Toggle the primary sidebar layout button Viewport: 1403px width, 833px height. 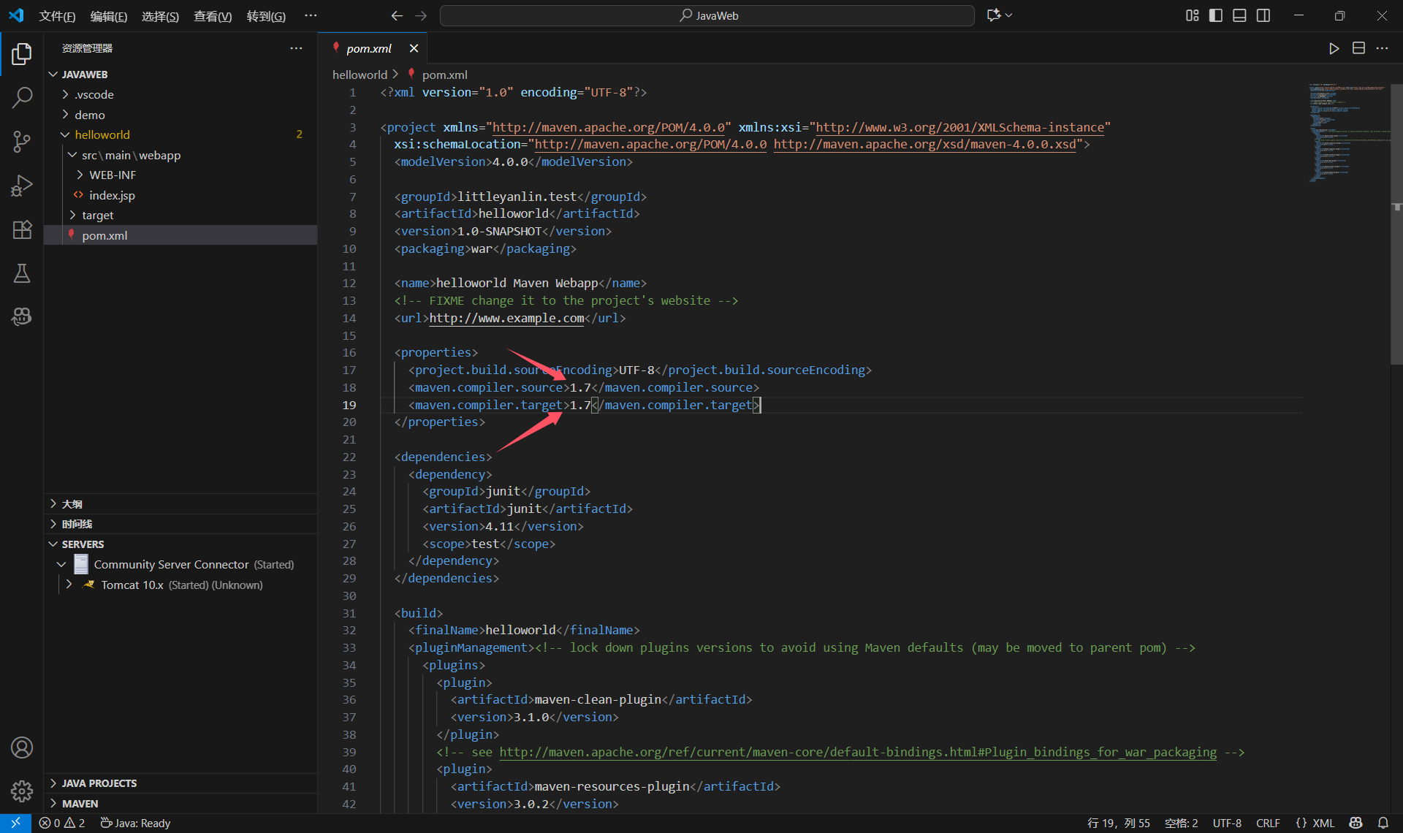click(x=1216, y=15)
